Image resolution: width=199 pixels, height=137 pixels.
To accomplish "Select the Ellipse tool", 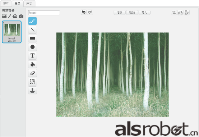I will pos(32,47).
